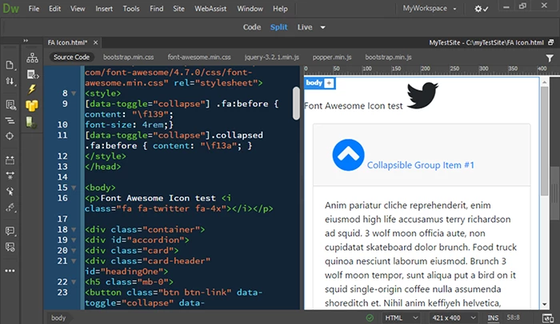The height and width of the screenshot is (324, 560).
Task: Click the plus button beside body tag
Action: [x=329, y=84]
